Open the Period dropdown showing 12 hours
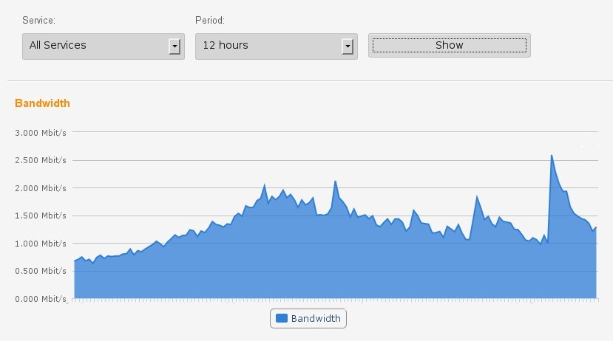This screenshot has height=341, width=613. tap(277, 46)
